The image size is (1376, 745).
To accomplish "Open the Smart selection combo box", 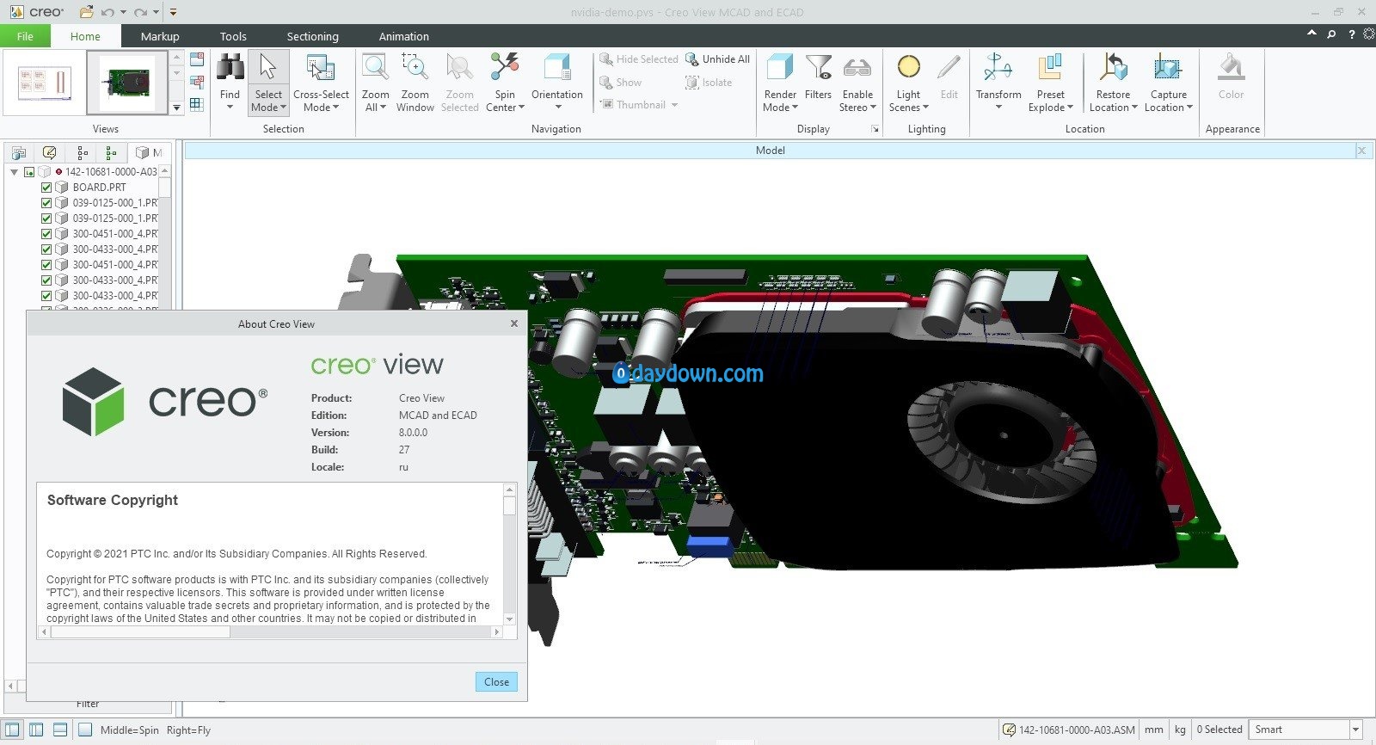I will point(1305,730).
